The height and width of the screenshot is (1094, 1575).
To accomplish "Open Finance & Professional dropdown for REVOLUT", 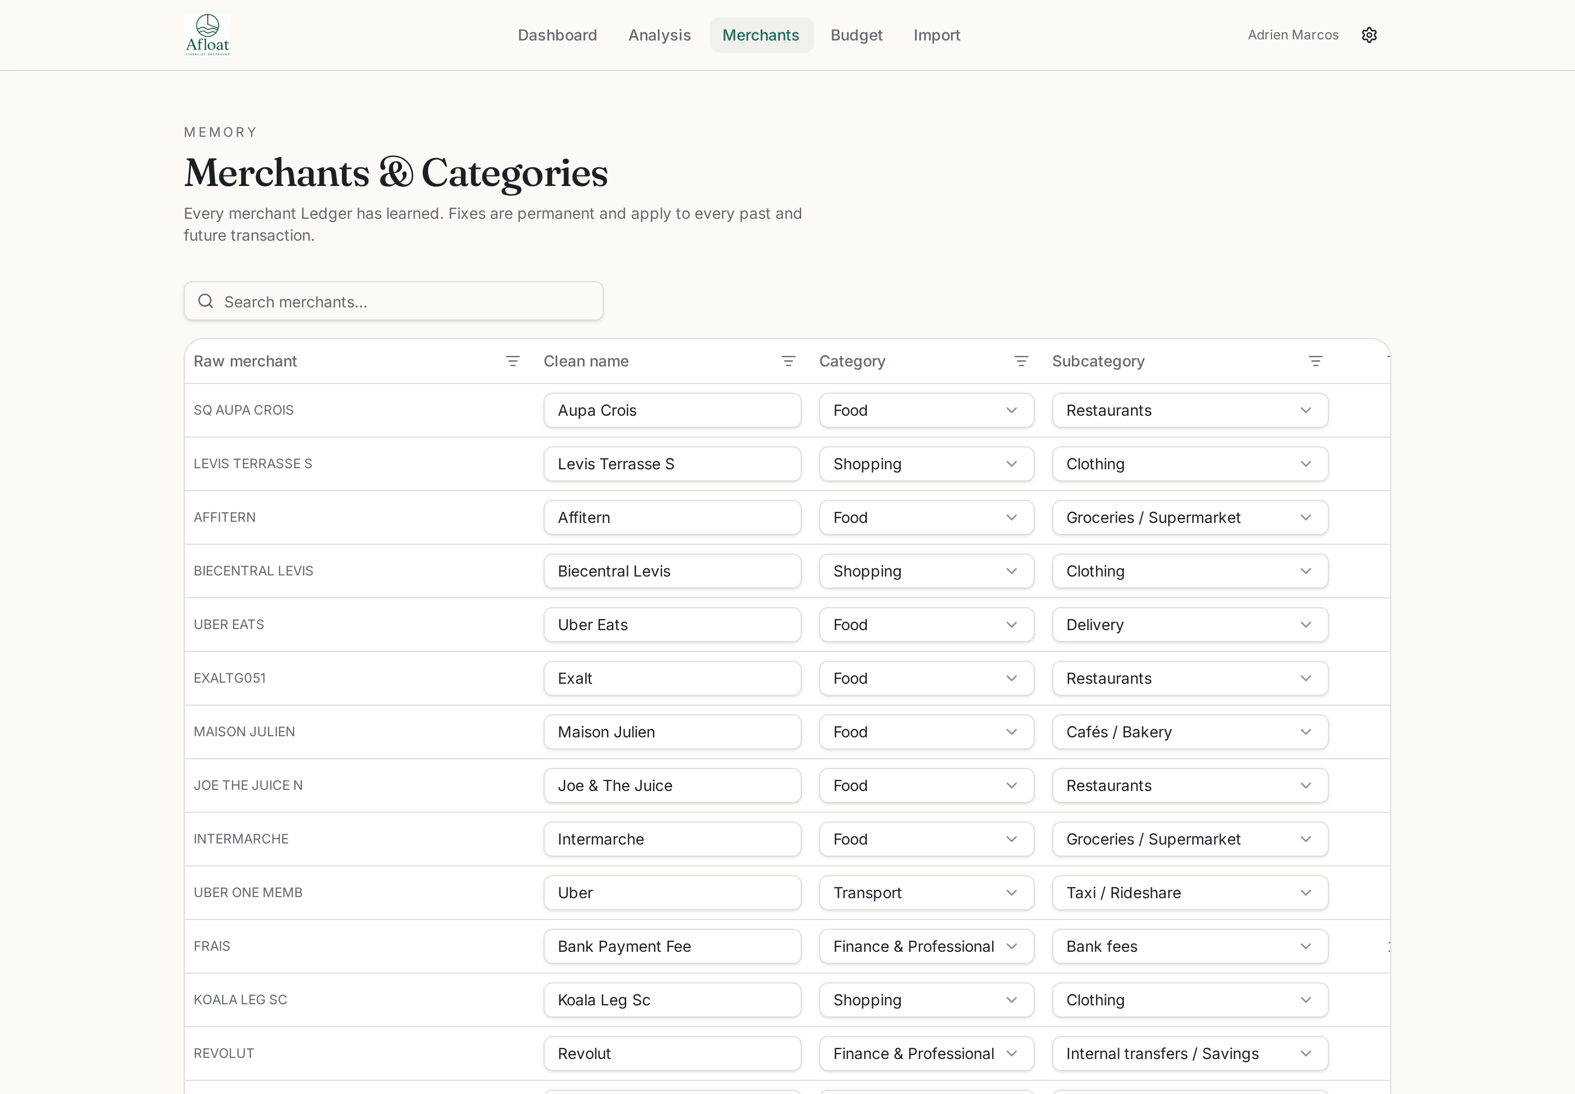I will click(x=926, y=1054).
